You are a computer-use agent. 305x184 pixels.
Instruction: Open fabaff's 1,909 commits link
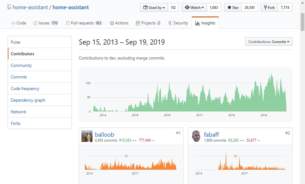click(x=215, y=140)
